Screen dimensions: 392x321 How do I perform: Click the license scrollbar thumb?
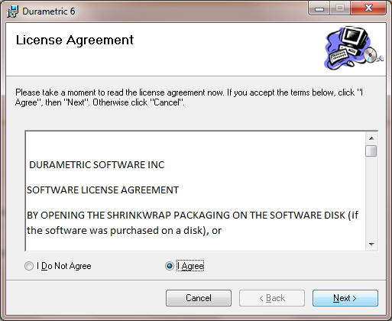pyautogui.click(x=371, y=151)
